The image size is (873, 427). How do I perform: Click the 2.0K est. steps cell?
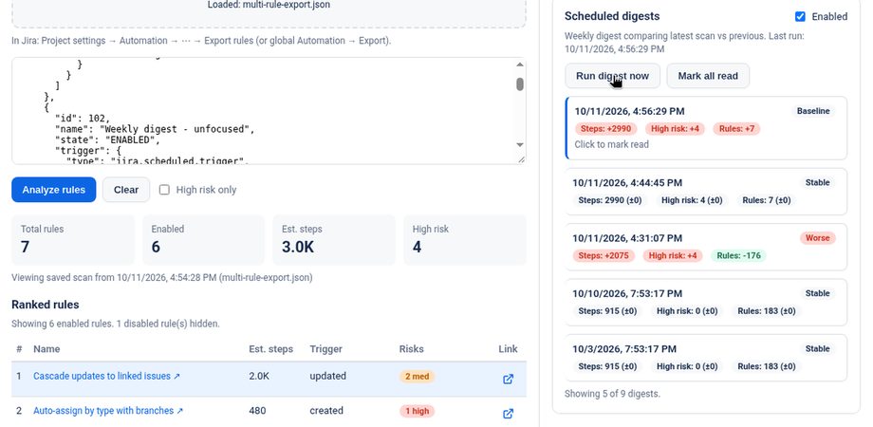259,377
